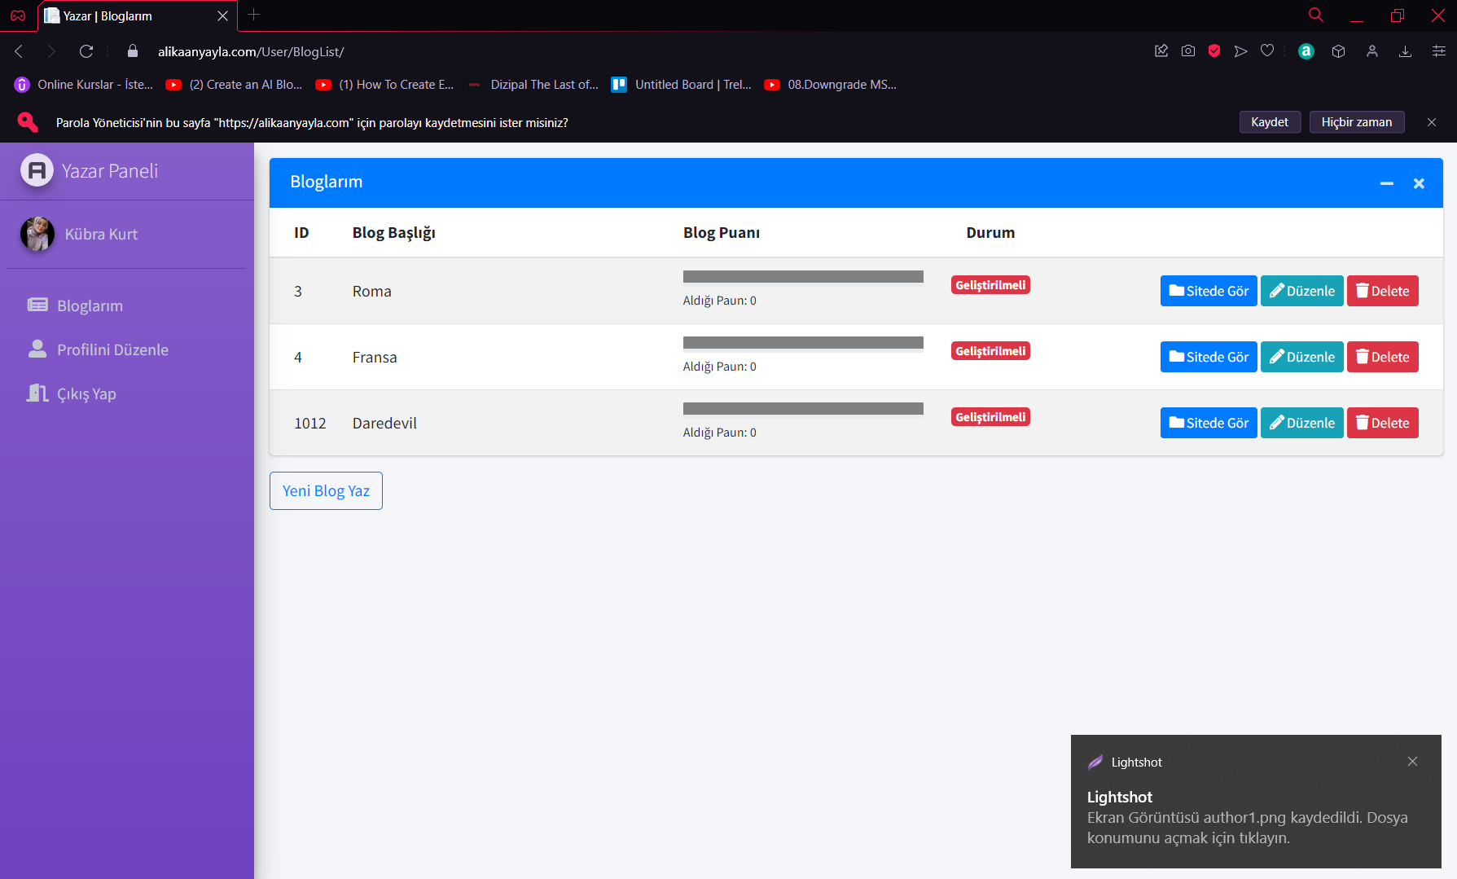Open the 08.Downgrade MS... bookmark
Image resolution: width=1457 pixels, height=879 pixels.
pos(831,85)
